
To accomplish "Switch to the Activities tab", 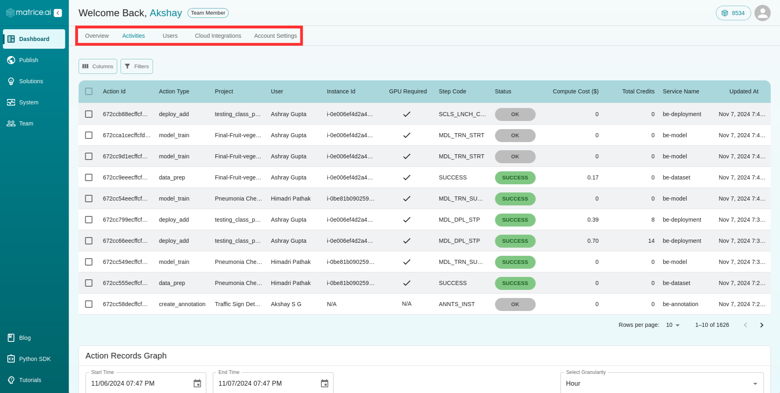I will (134, 36).
